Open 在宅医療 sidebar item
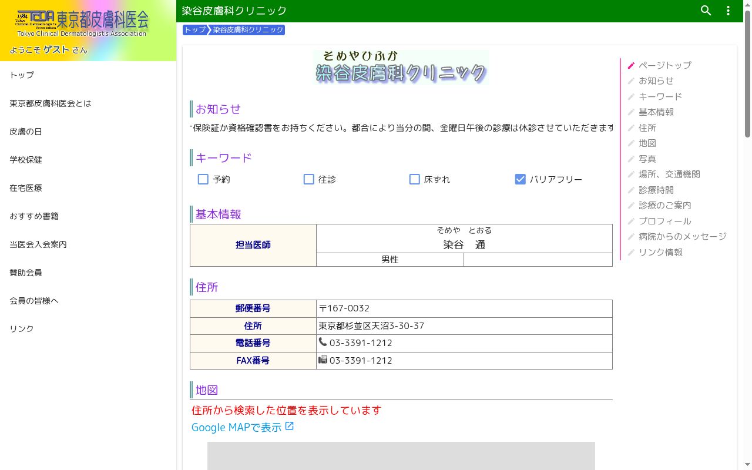752x470 pixels. pos(88,188)
